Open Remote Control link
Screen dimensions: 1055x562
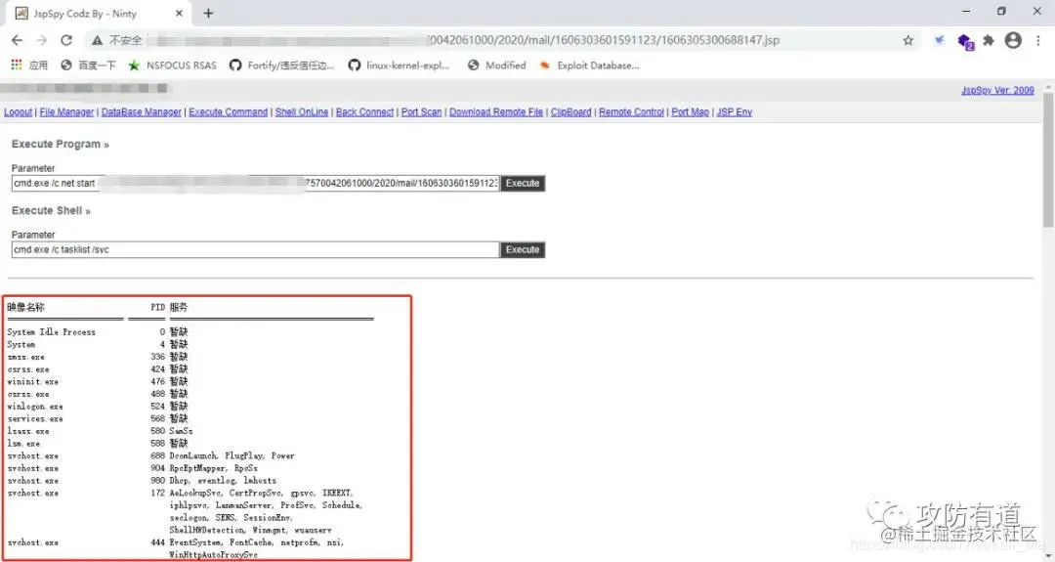tap(631, 111)
